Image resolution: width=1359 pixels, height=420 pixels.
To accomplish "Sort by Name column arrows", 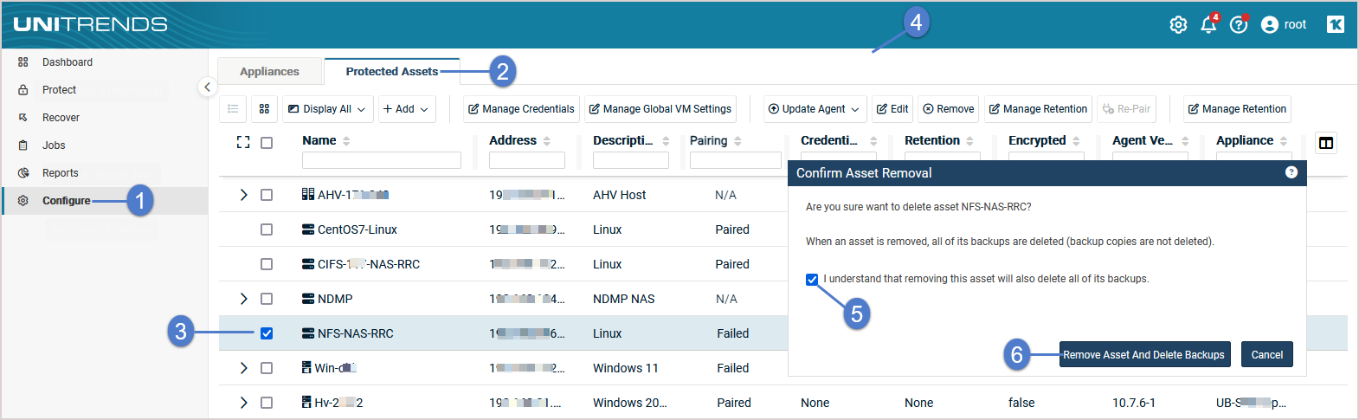I will pyautogui.click(x=346, y=141).
